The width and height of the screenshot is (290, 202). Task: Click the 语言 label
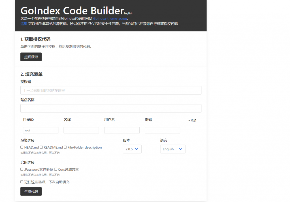point(163,140)
